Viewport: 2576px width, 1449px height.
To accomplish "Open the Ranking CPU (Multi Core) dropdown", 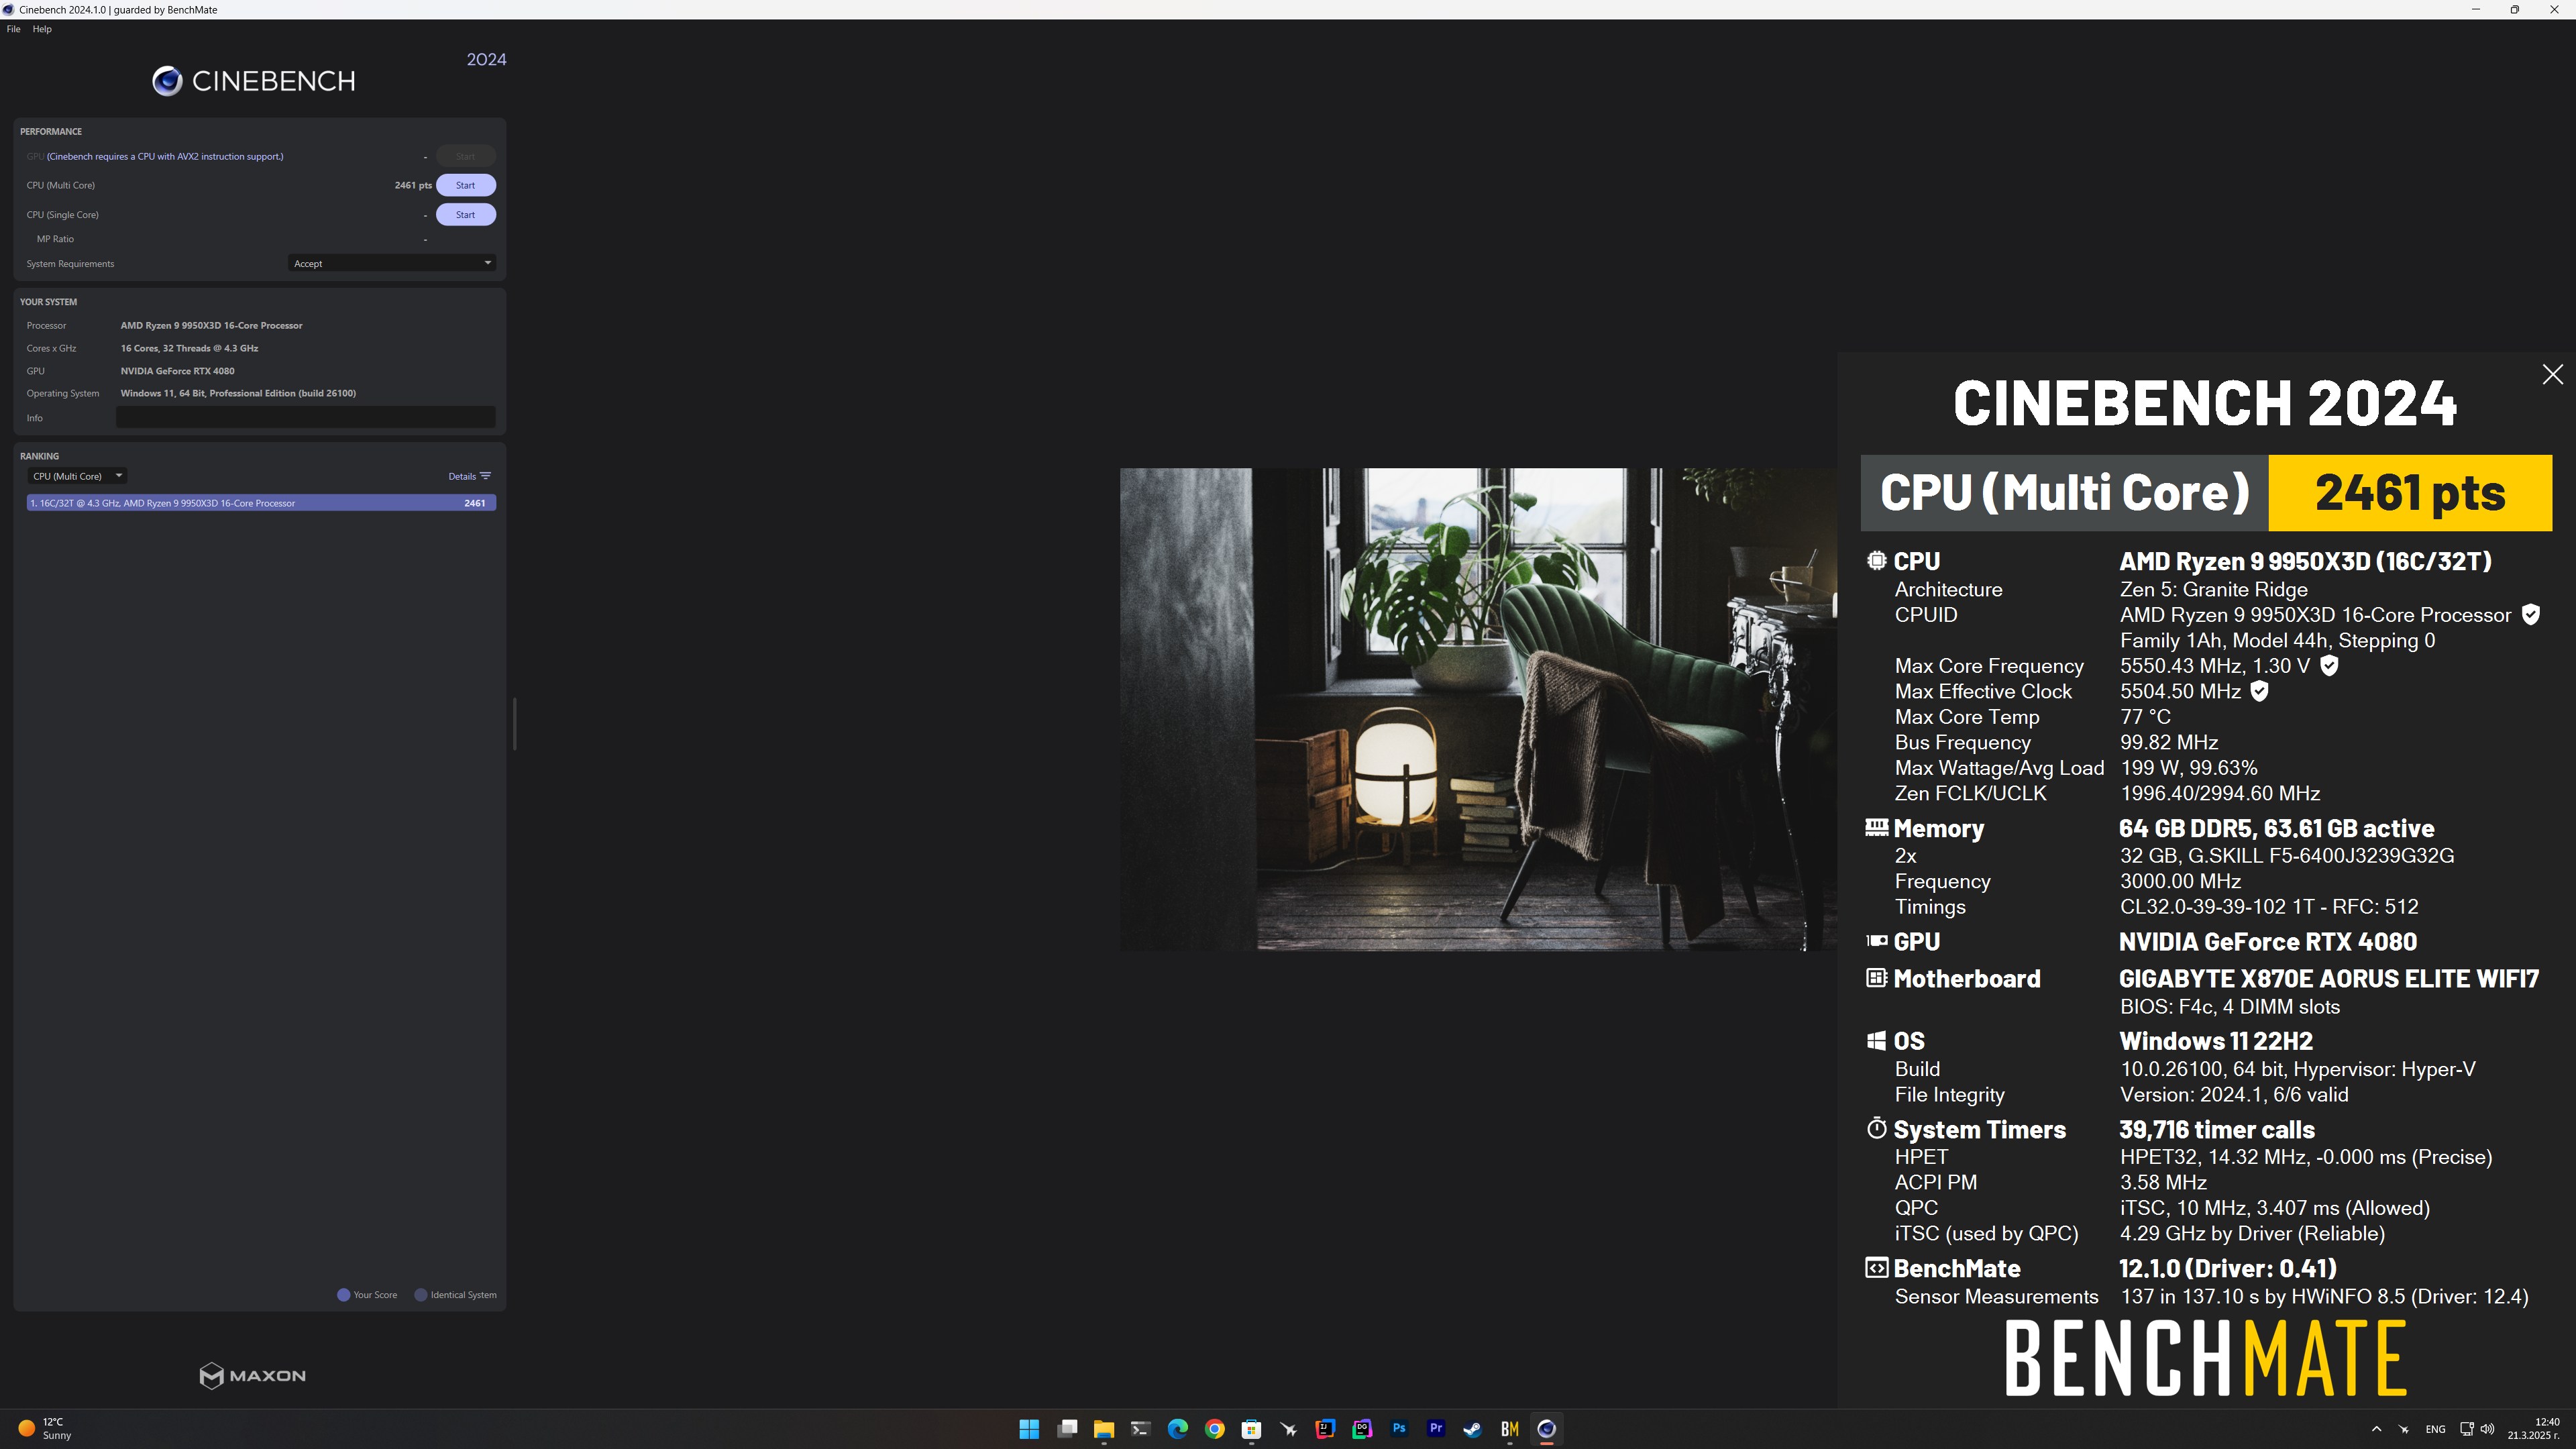I will tap(77, 476).
